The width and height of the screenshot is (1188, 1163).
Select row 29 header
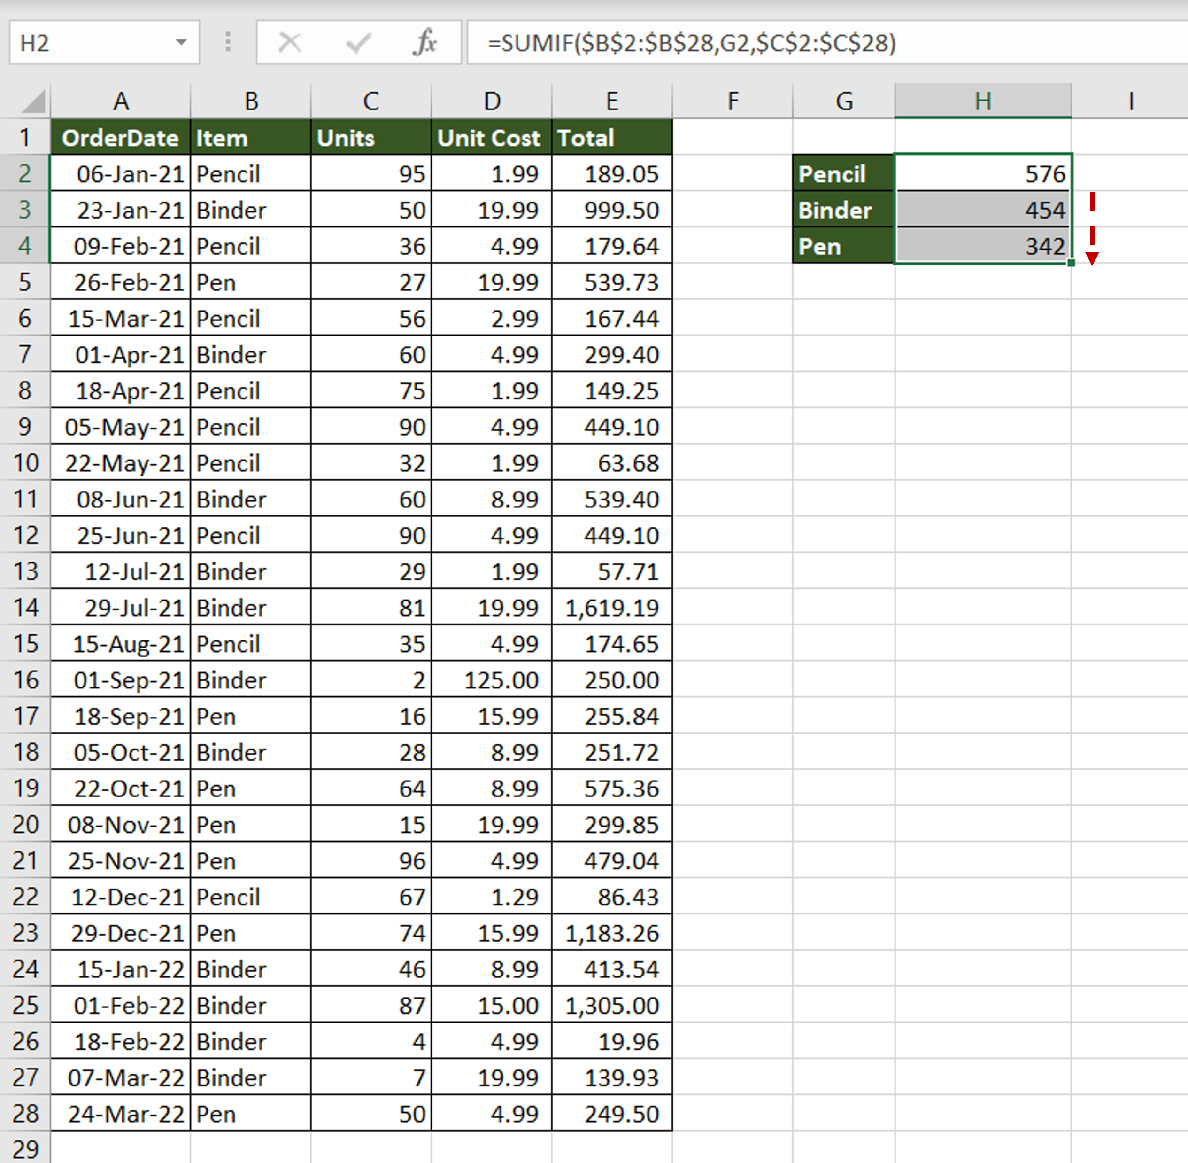[x=24, y=1148]
